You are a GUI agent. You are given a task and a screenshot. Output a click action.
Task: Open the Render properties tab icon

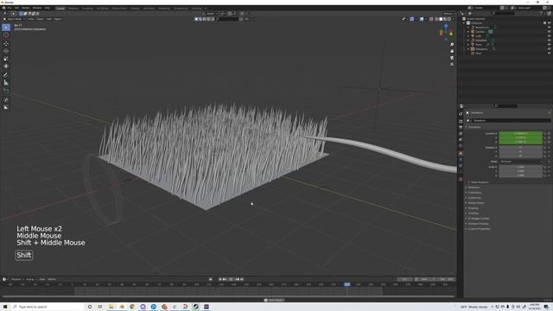click(x=461, y=121)
